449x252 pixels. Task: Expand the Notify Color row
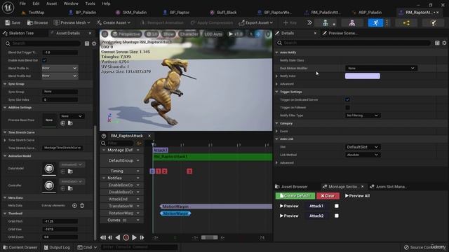pos(276,76)
